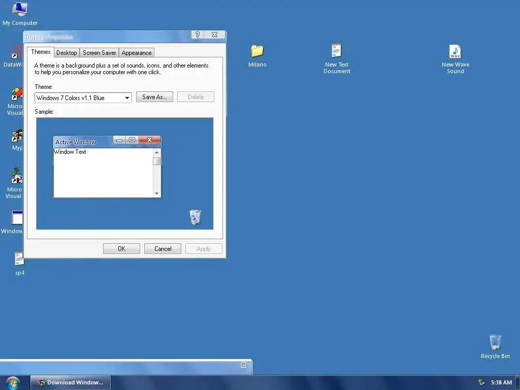Click the Download Window... taskbar button
Image resolution: width=520 pixels, height=390 pixels.
71,382
